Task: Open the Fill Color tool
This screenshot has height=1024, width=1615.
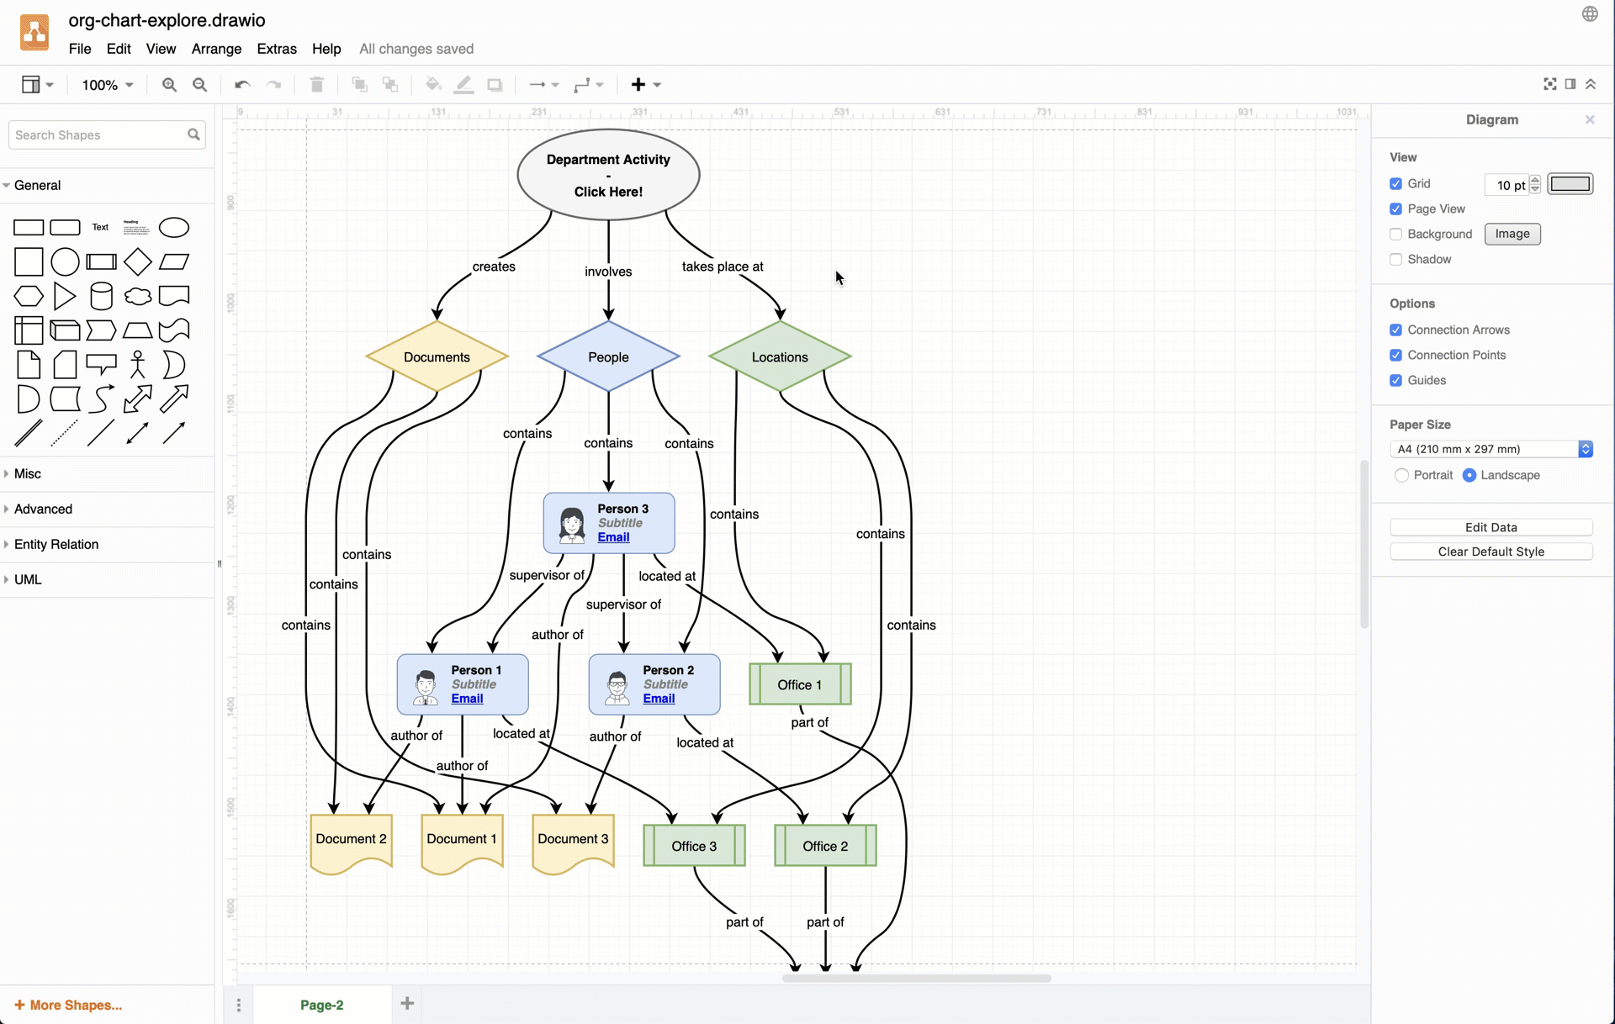Action: 432,84
